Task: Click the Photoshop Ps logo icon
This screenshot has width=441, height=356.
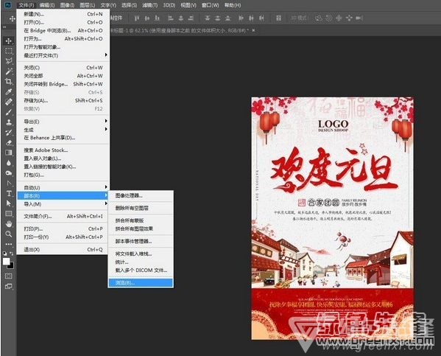Action: (8, 4)
